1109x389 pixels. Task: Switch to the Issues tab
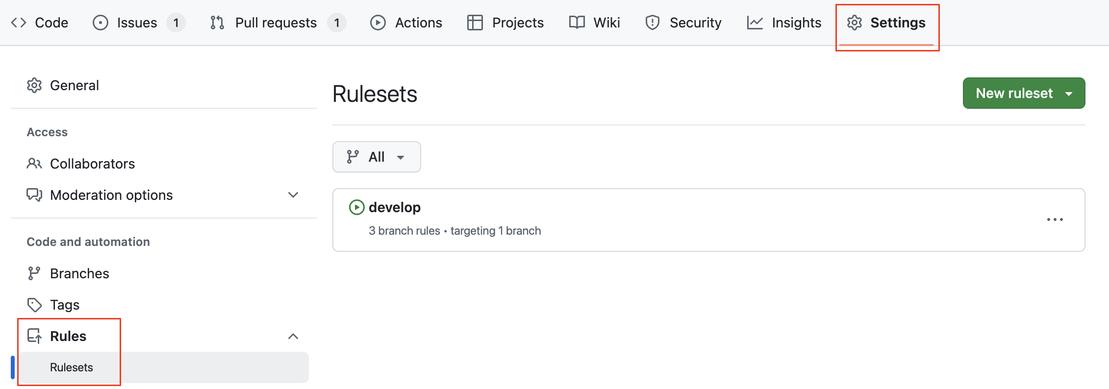point(139,23)
